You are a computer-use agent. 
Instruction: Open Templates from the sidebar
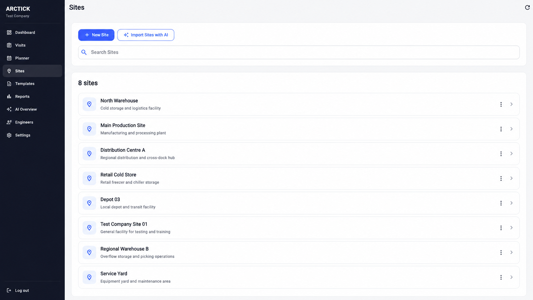[32, 84]
